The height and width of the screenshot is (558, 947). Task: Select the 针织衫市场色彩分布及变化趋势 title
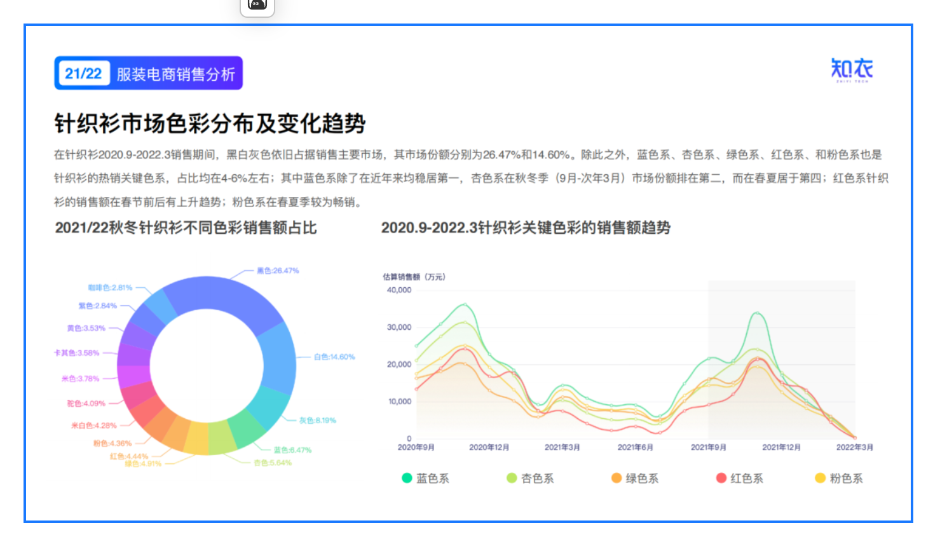(210, 123)
